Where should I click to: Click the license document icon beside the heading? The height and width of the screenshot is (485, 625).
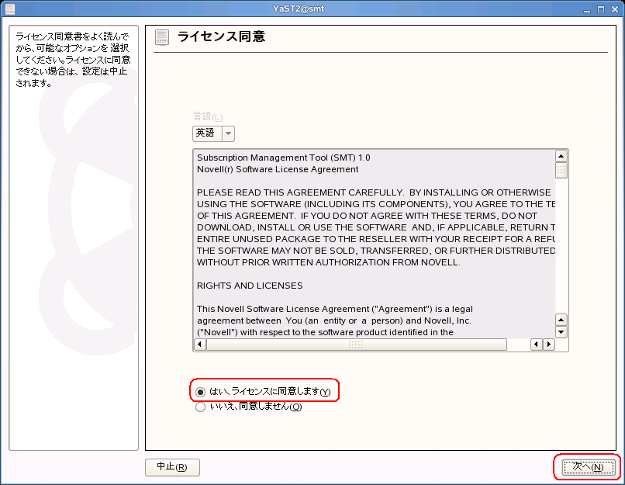coord(162,37)
